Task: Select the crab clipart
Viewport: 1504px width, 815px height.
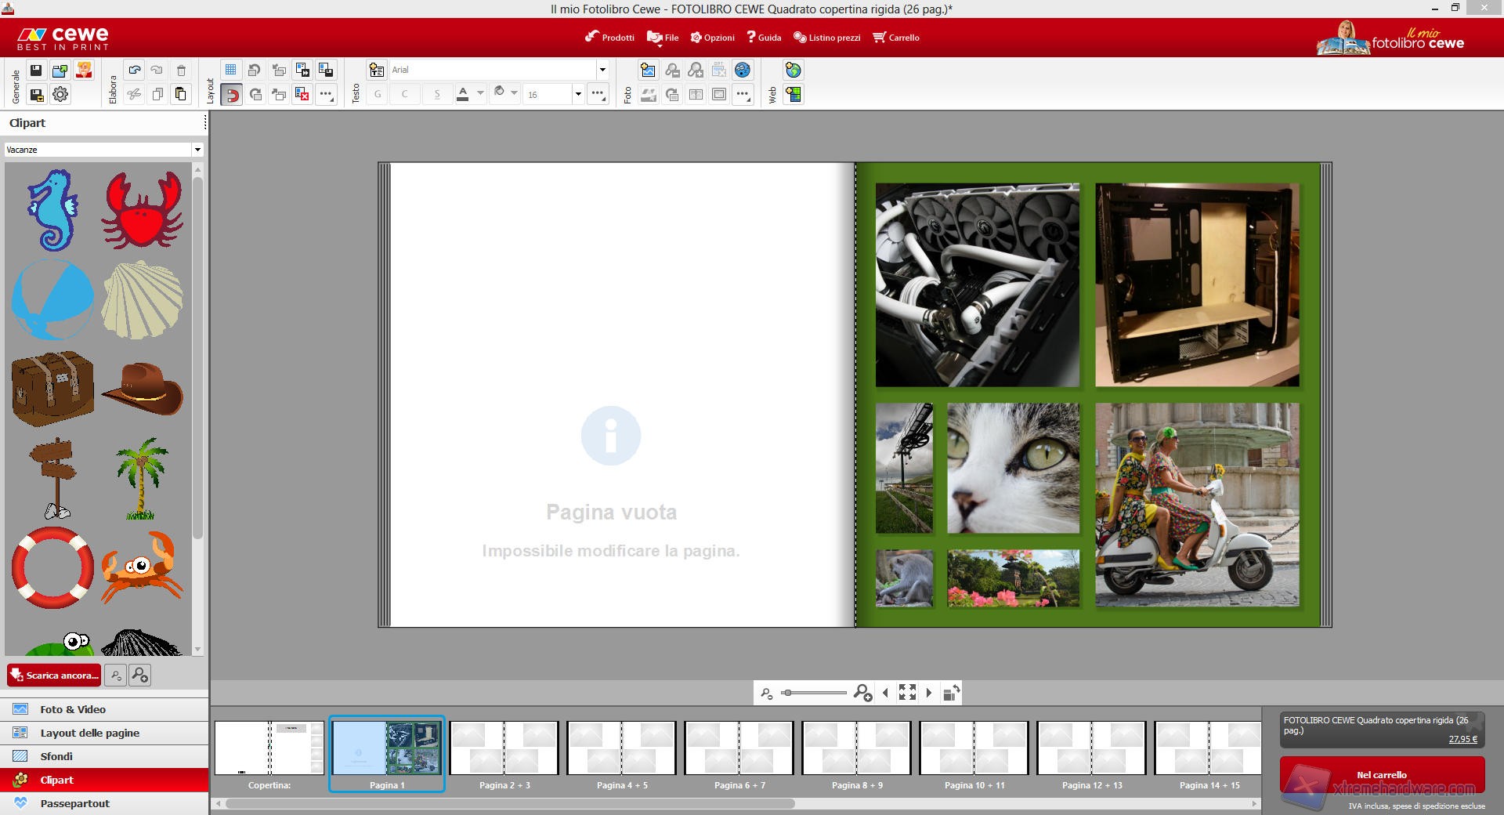Action: (142, 210)
